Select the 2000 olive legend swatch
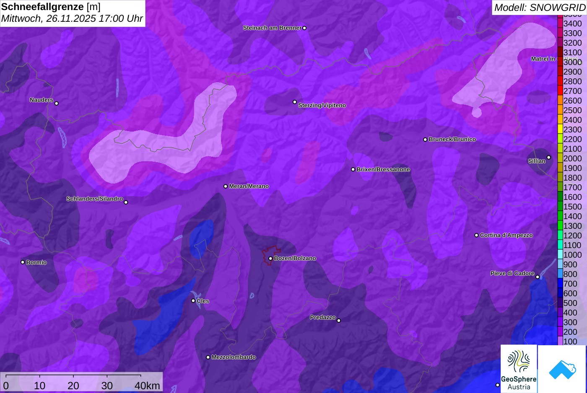Image resolution: width=587 pixels, height=393 pixels. (560, 158)
